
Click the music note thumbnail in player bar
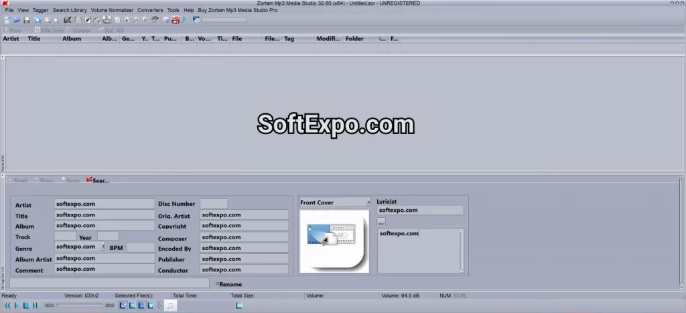[171, 306]
